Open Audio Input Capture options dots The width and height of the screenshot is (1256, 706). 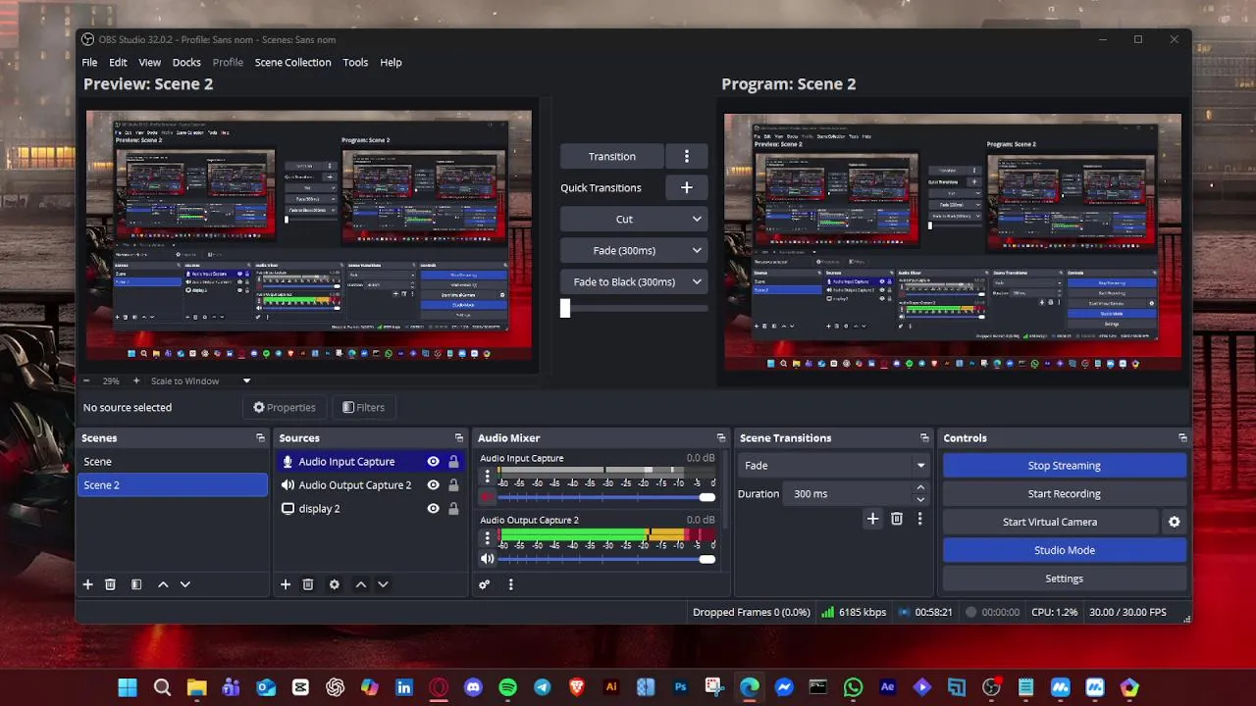click(x=487, y=477)
